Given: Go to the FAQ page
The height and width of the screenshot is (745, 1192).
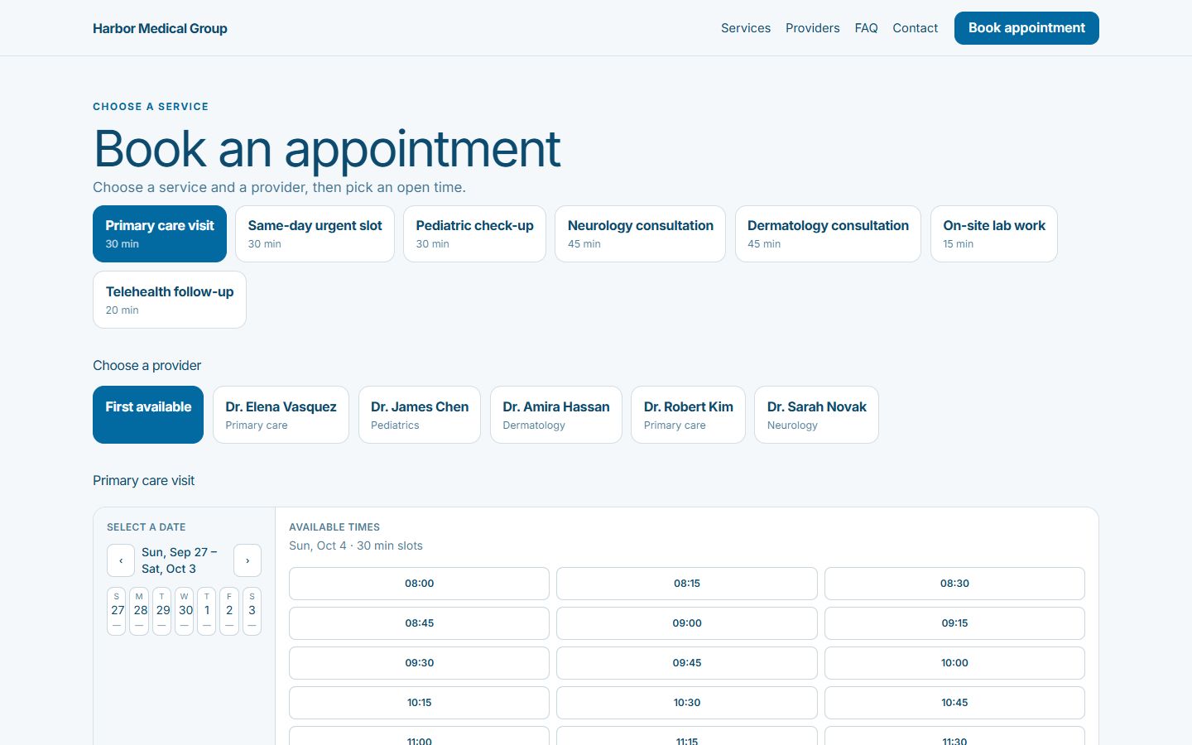Looking at the screenshot, I should pyautogui.click(x=866, y=28).
